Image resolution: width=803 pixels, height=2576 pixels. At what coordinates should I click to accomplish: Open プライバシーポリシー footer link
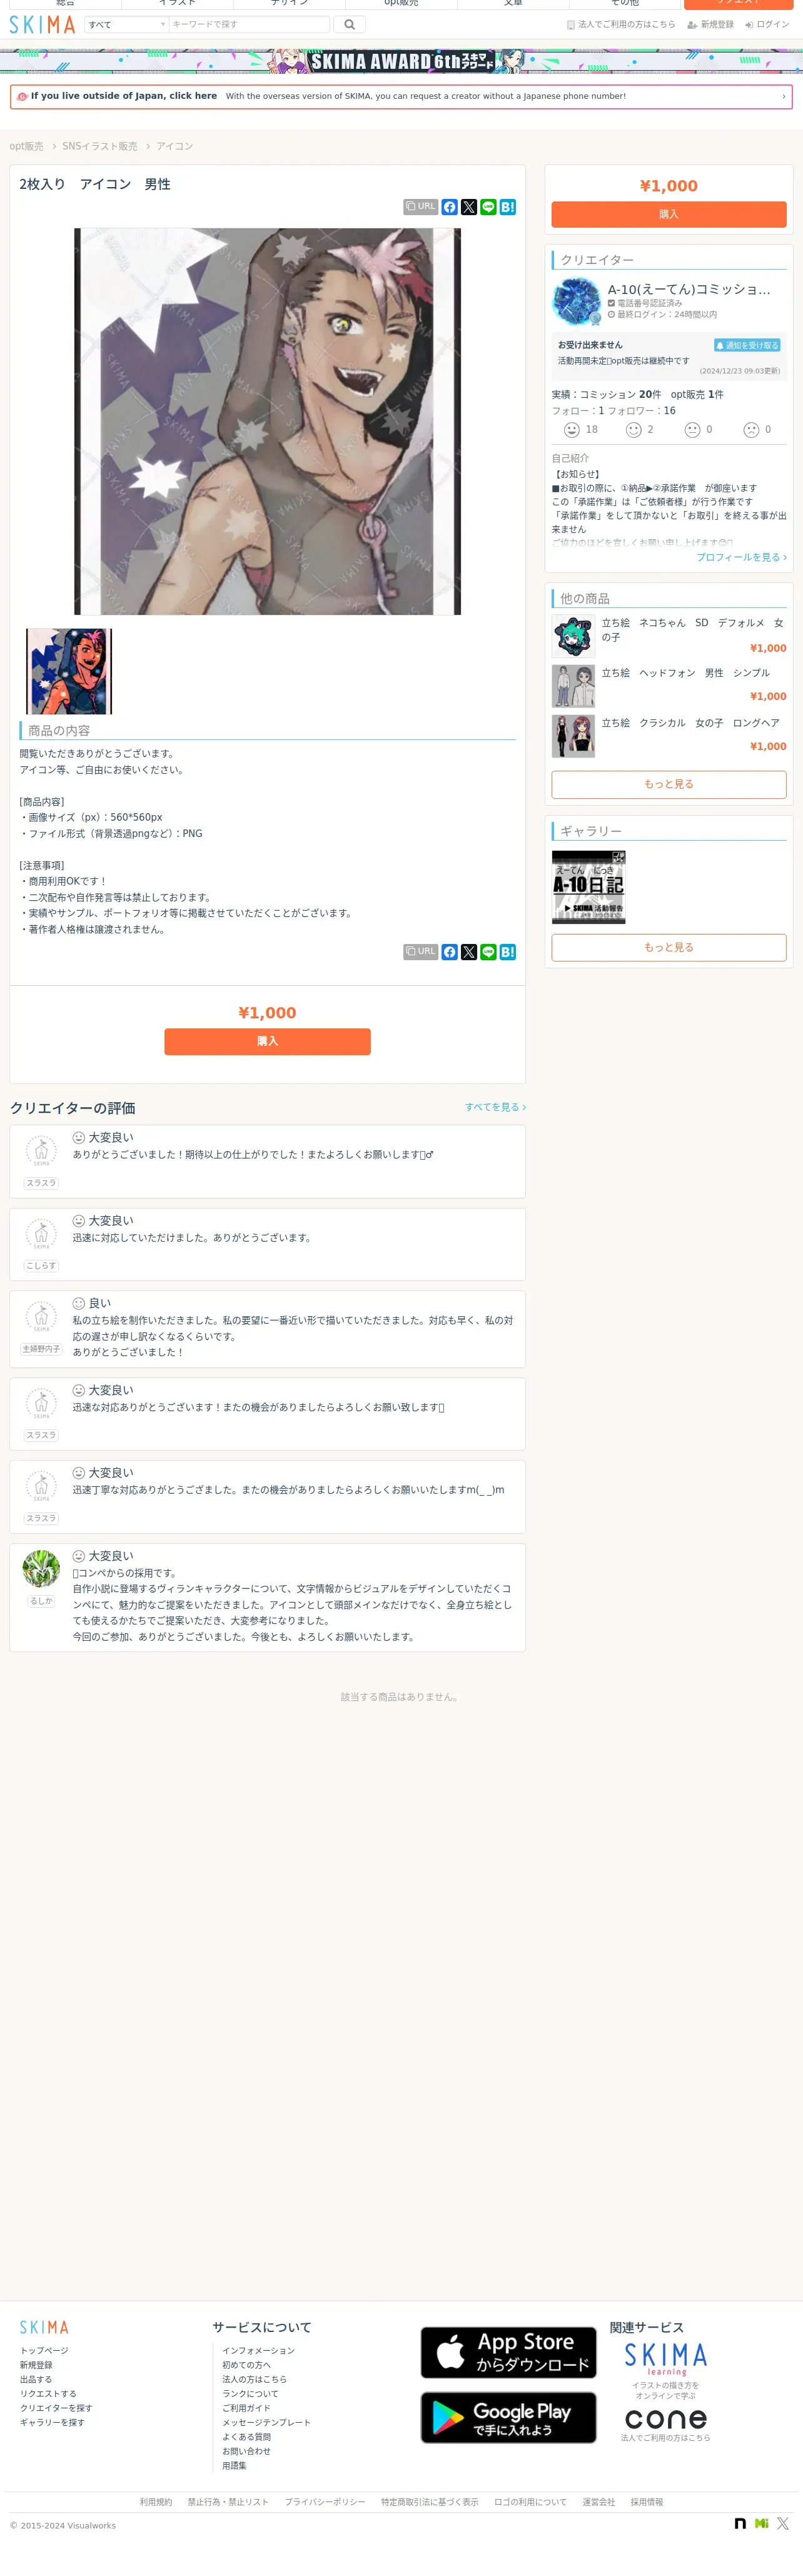click(325, 2502)
